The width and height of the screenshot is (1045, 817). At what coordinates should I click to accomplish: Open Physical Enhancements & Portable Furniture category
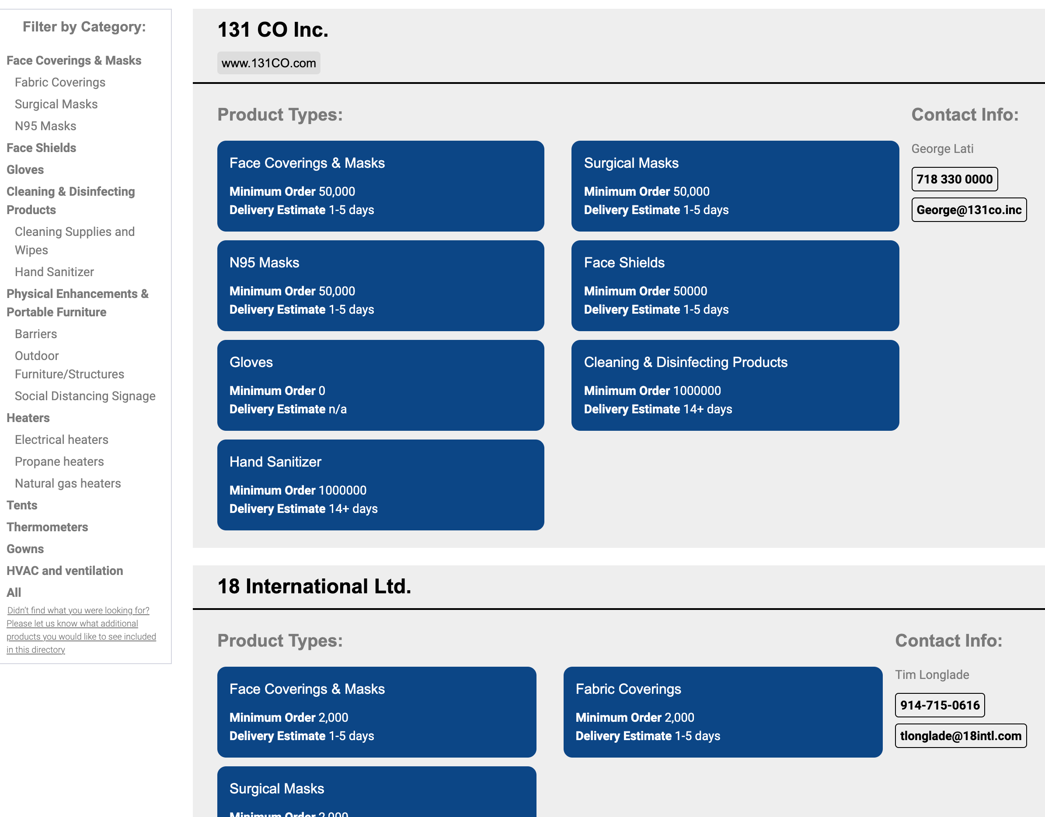pos(77,303)
